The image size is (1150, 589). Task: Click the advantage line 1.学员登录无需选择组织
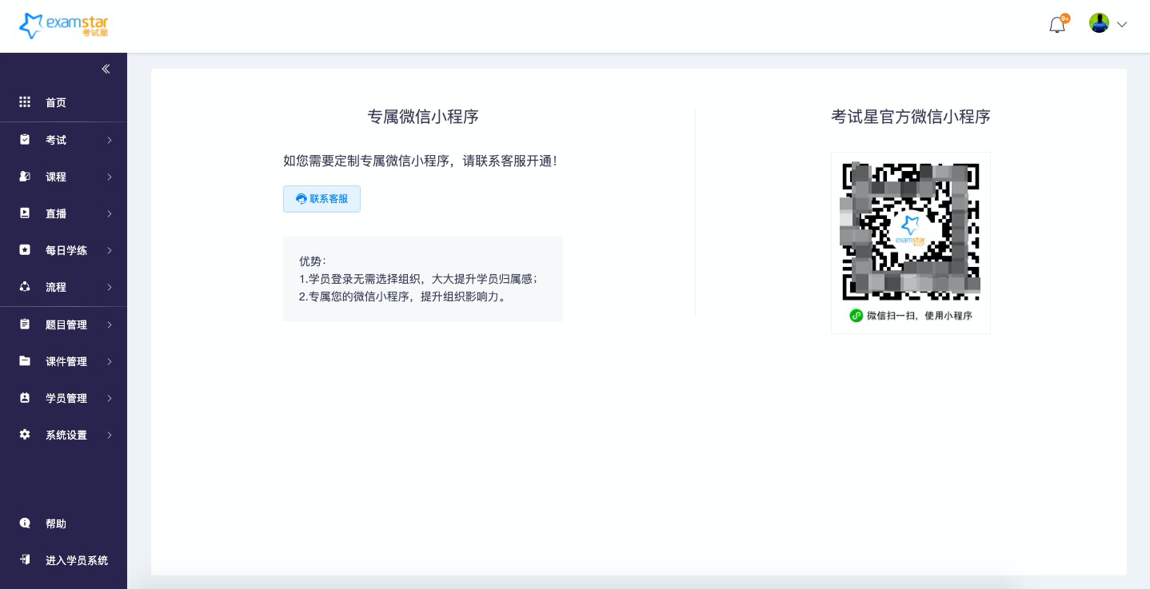[418, 279]
